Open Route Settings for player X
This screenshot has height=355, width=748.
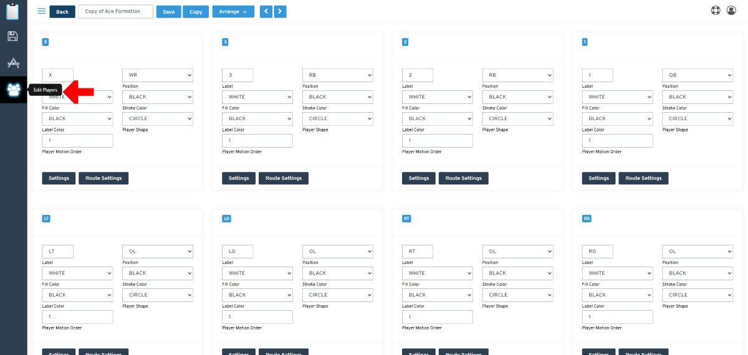[103, 178]
